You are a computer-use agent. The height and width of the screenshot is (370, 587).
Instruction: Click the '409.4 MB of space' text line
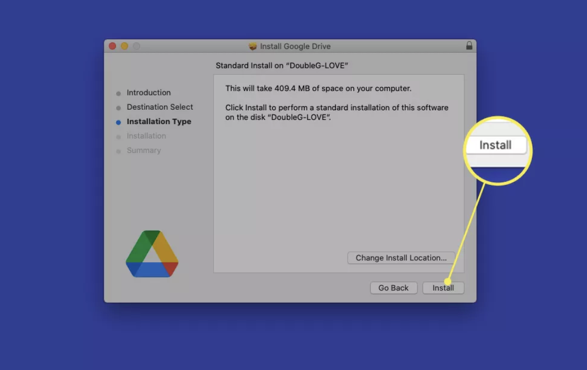click(x=318, y=89)
